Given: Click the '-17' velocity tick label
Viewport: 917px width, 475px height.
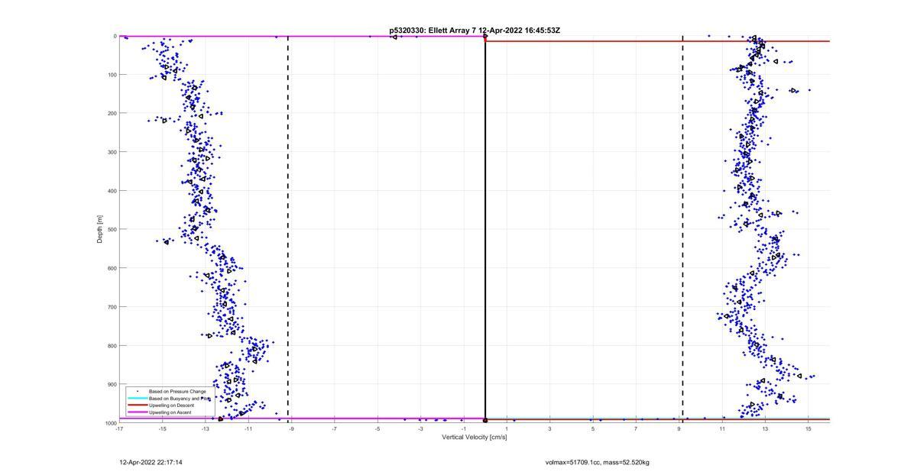Looking at the screenshot, I should [119, 429].
